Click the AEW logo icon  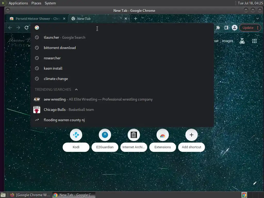tap(37, 99)
